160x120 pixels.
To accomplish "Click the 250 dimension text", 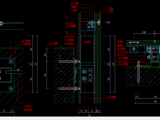I will (155, 97).
